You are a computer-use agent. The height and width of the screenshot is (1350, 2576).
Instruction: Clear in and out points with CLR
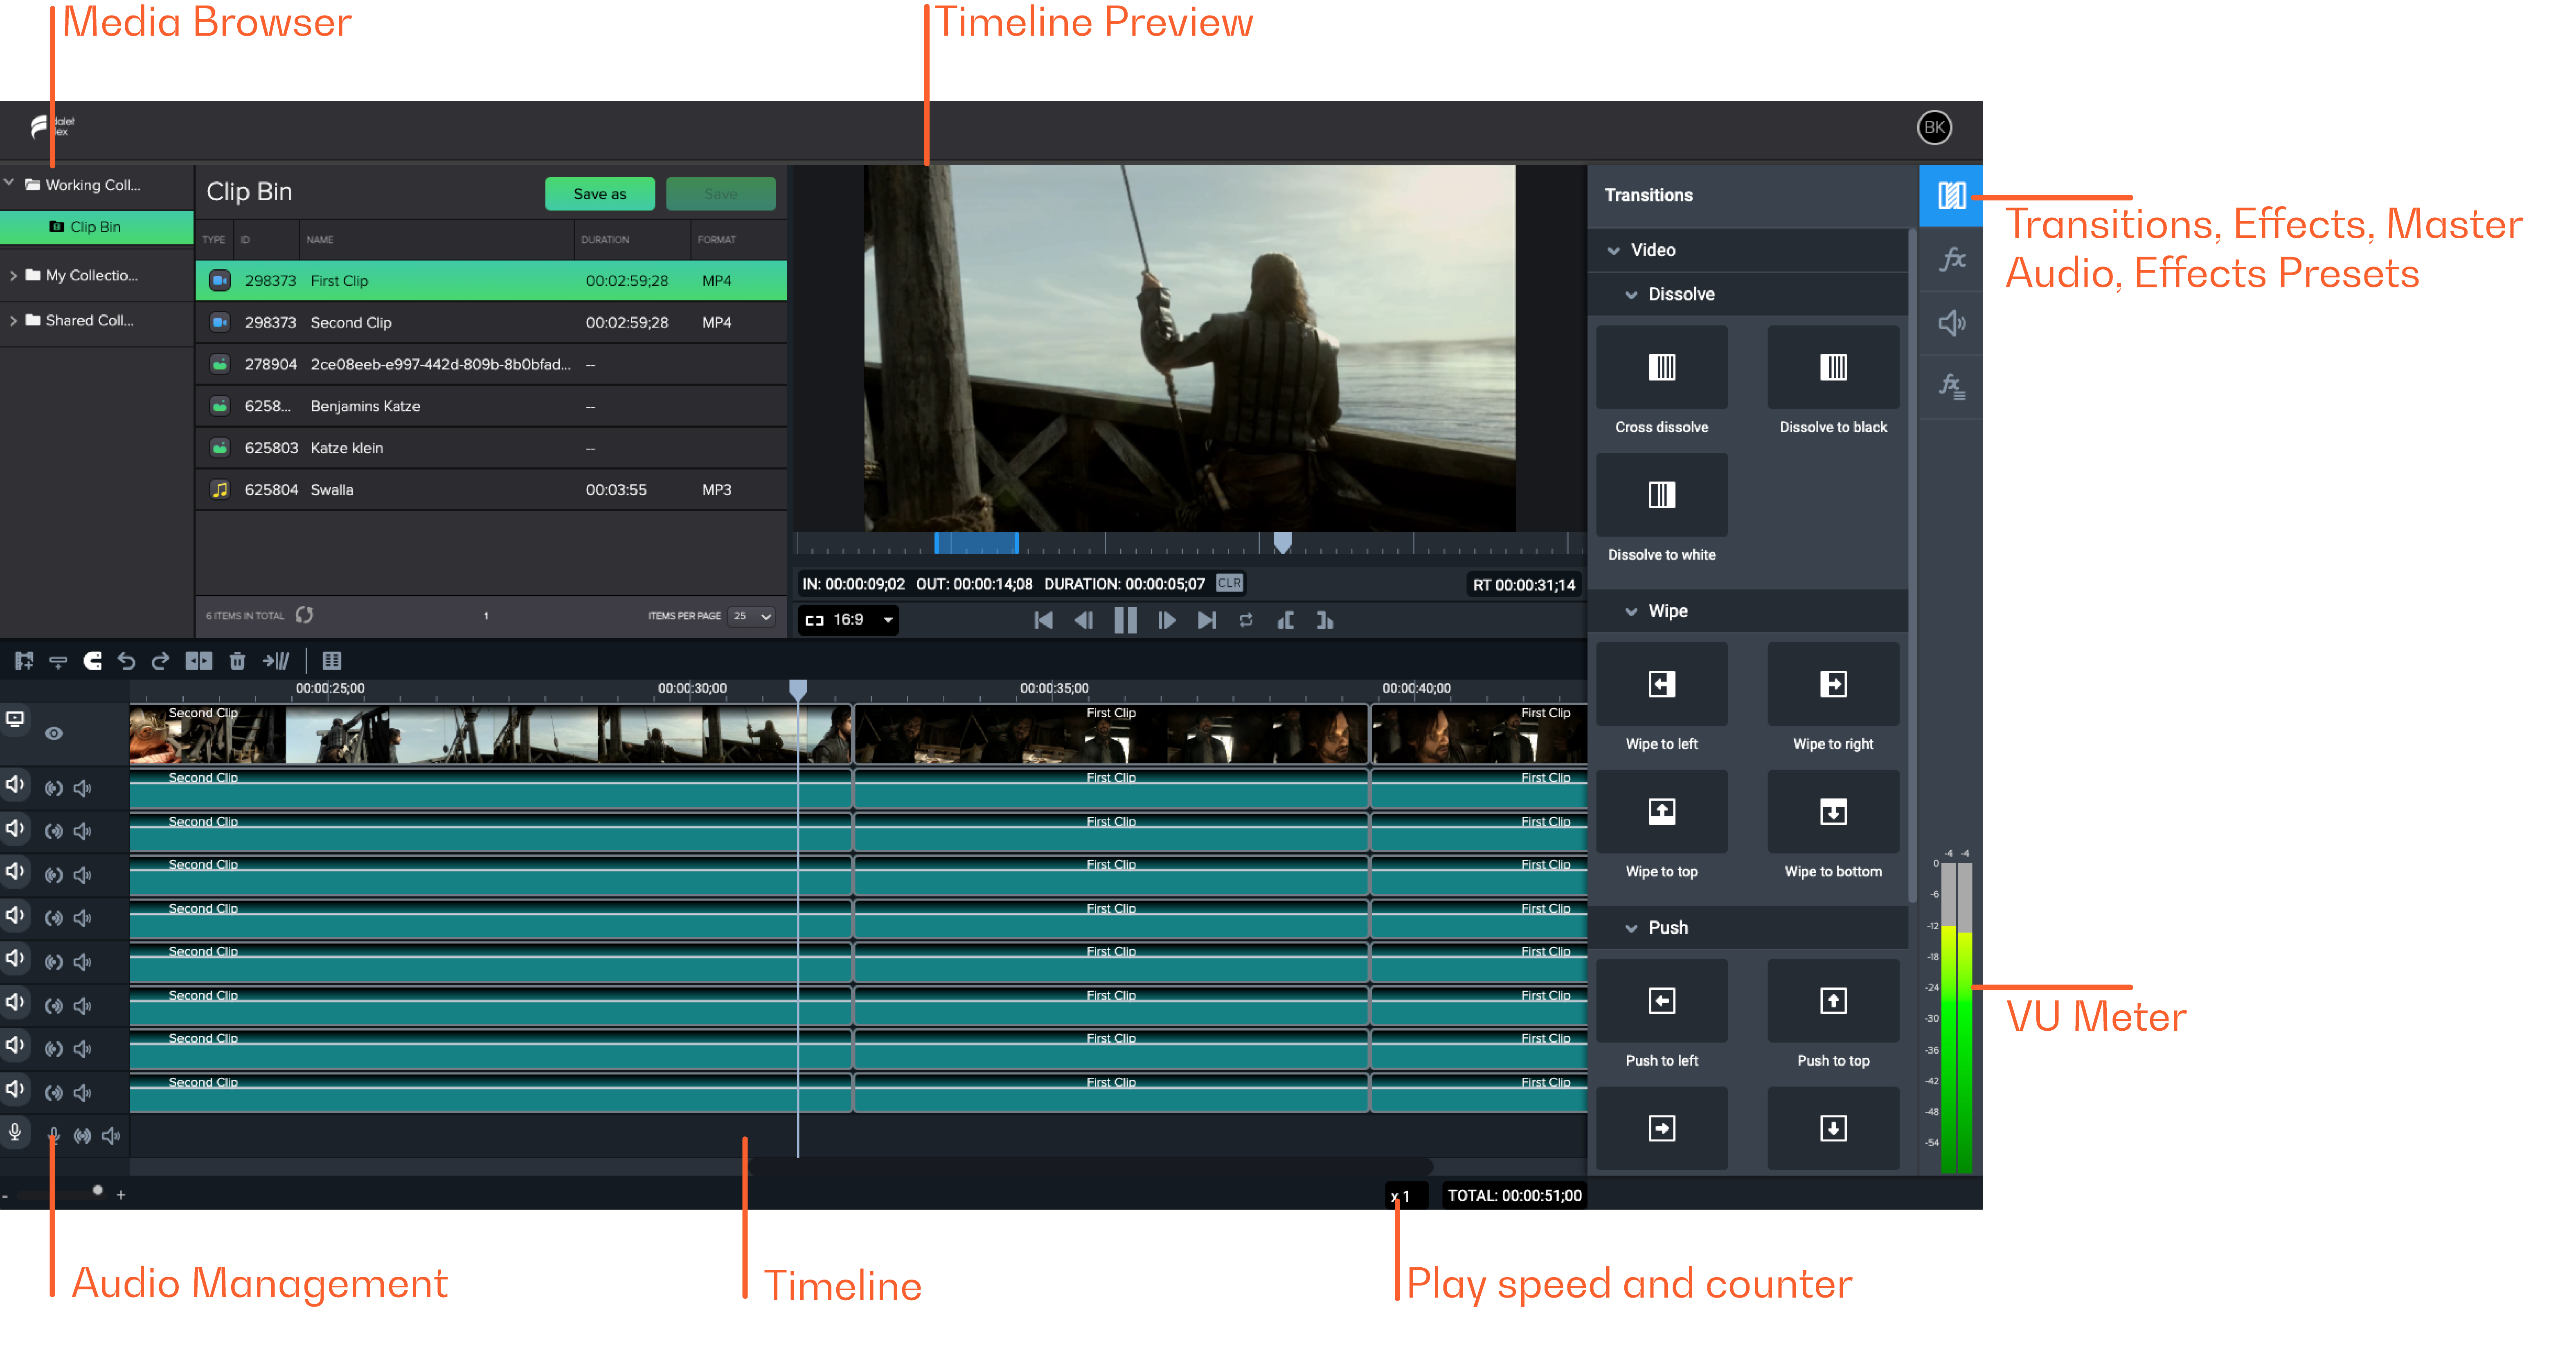tap(1229, 583)
